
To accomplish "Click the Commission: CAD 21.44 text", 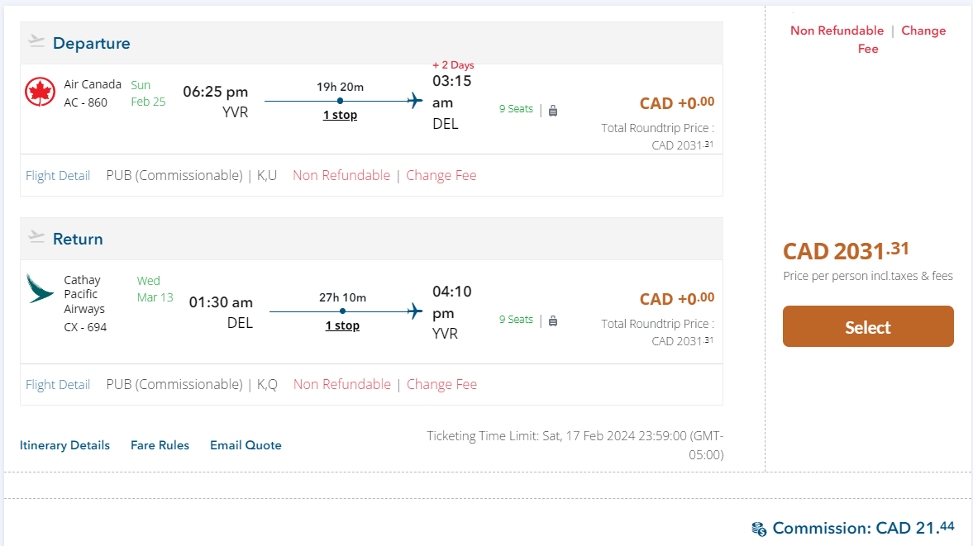I will [x=863, y=528].
